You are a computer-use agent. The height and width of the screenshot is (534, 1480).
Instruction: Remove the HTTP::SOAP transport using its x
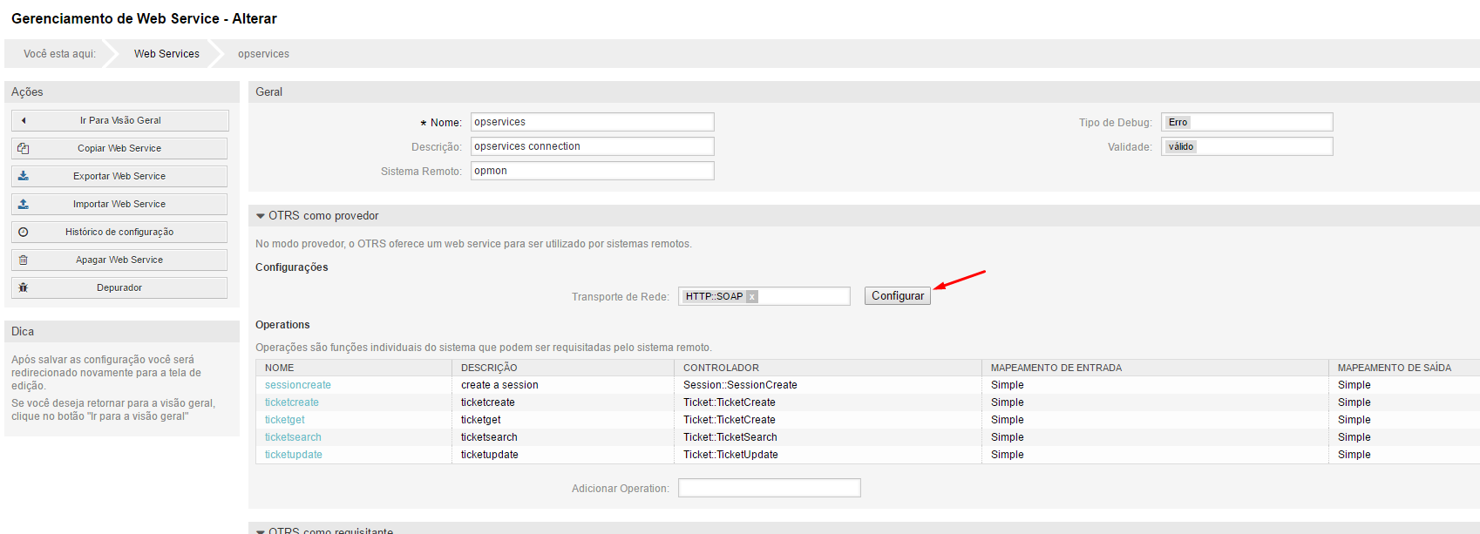751,296
